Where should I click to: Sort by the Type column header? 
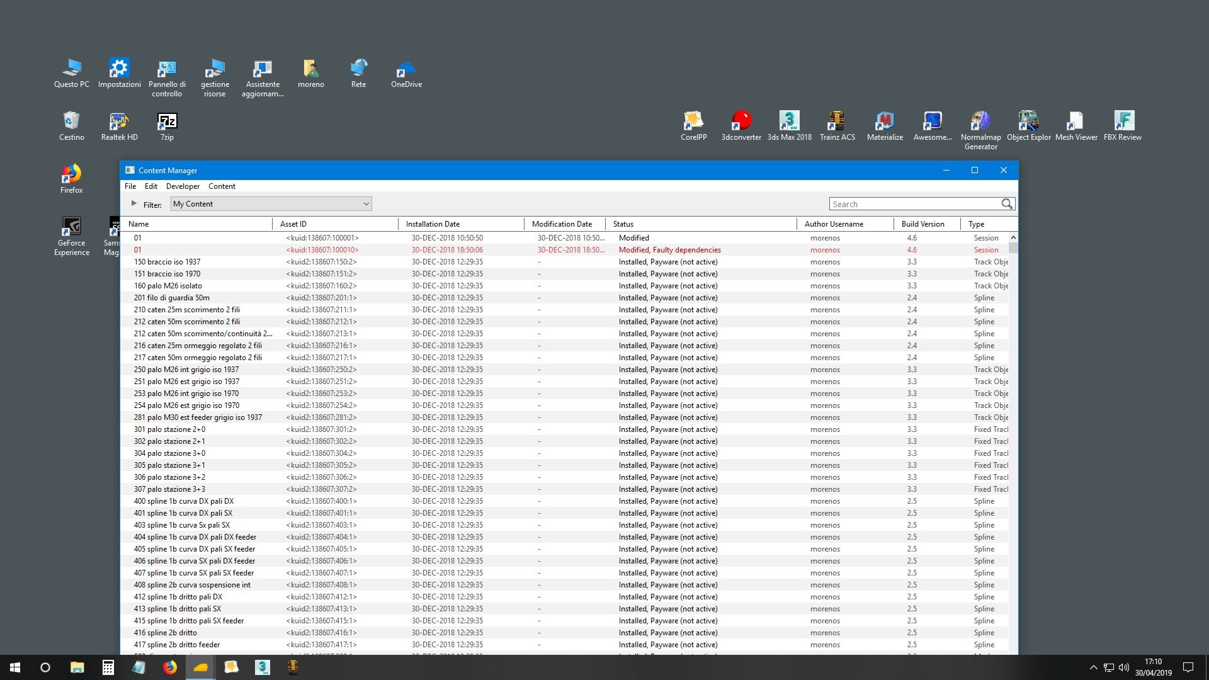[x=989, y=224]
